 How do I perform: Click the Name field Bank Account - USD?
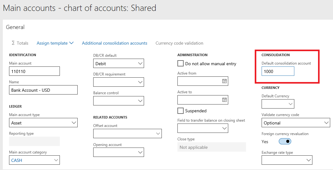pyautogui.click(x=43, y=90)
